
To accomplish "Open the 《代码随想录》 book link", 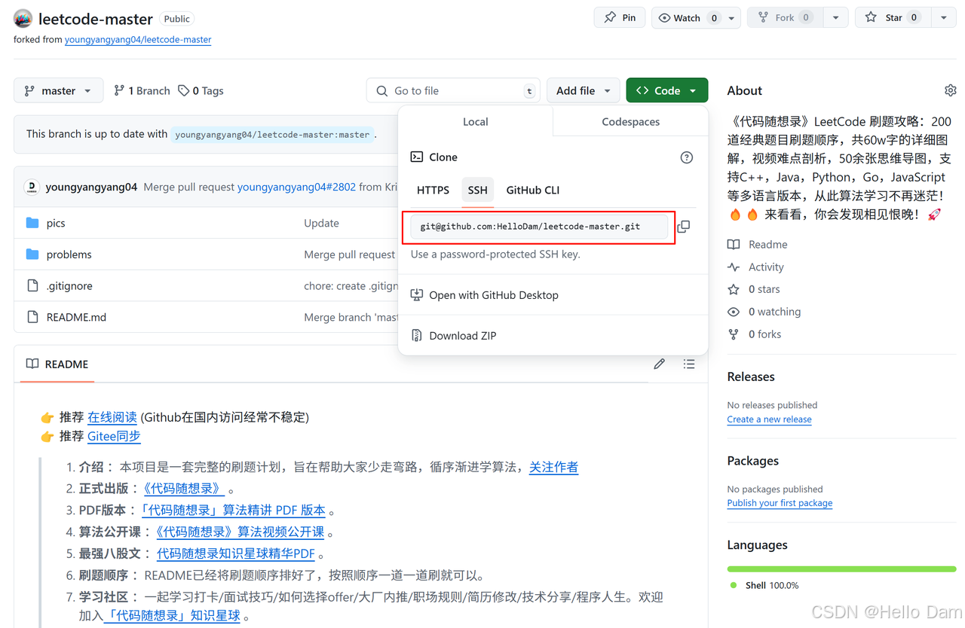I will coord(183,489).
